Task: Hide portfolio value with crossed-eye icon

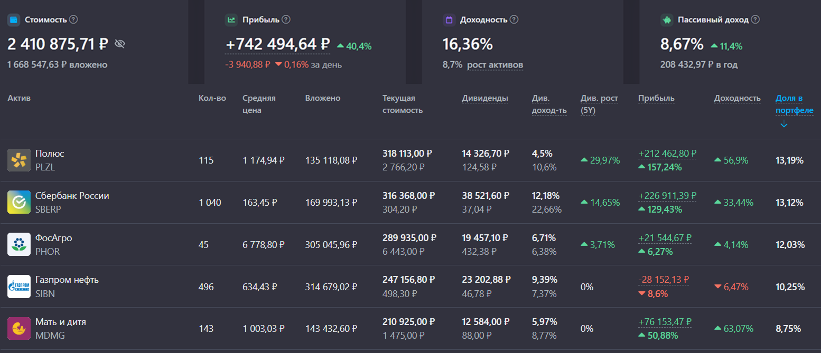Action: (120, 44)
